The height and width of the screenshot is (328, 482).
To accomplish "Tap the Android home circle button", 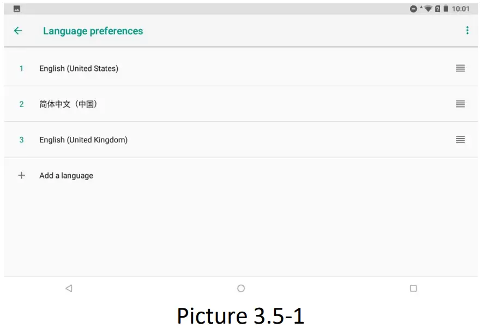I will tap(241, 288).
